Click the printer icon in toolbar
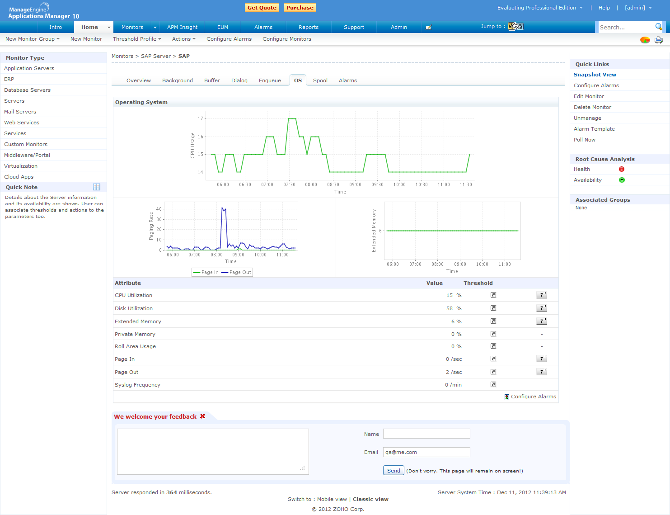Image resolution: width=670 pixels, height=515 pixels. 659,40
